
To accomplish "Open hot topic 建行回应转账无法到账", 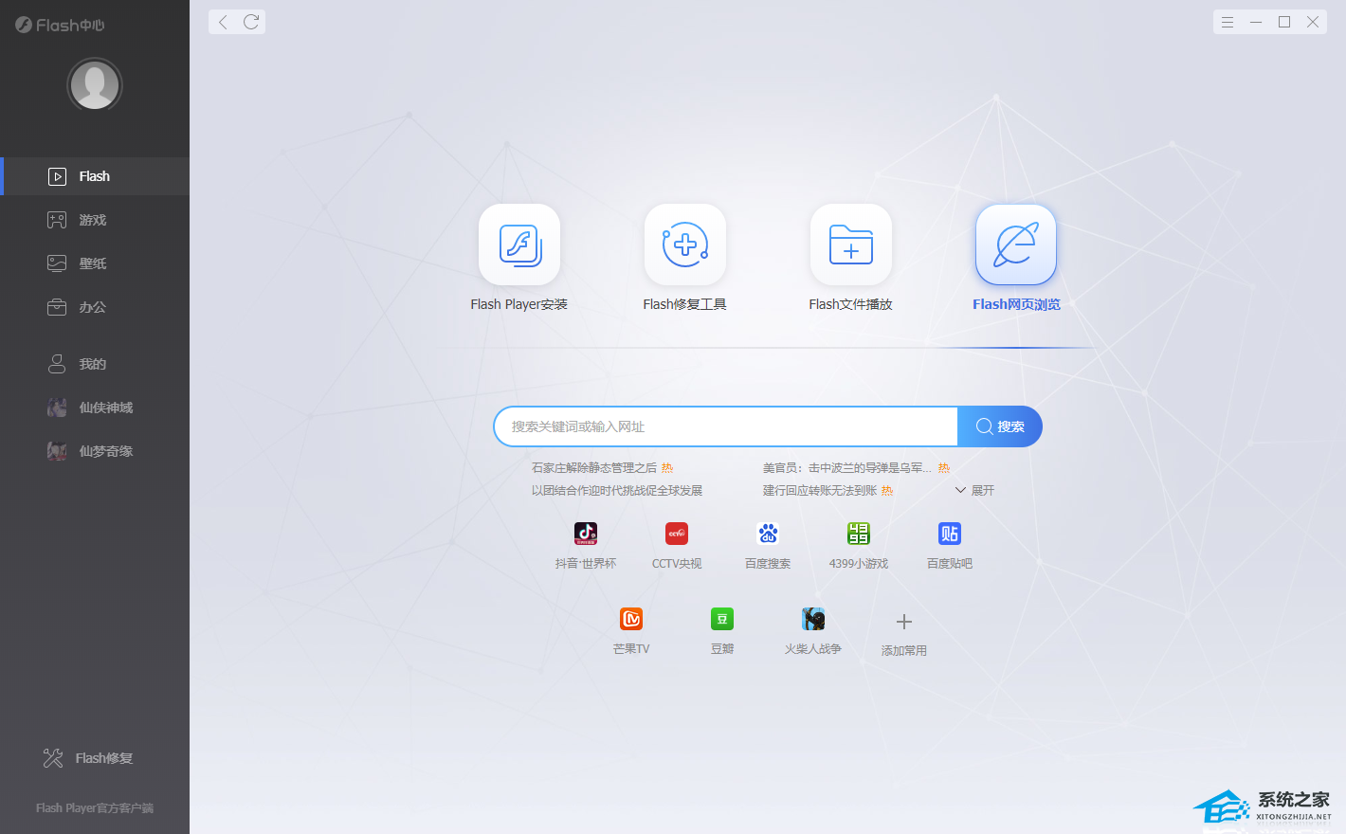I will (x=820, y=490).
